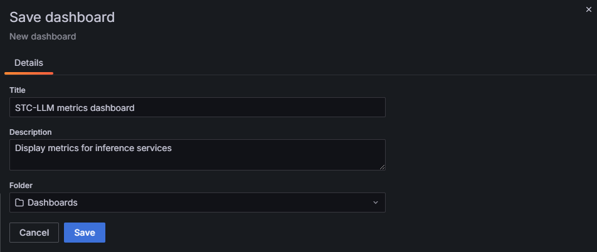Click the 'Dashboards' text in folder picker
This screenshot has height=252, width=597.
[53, 202]
